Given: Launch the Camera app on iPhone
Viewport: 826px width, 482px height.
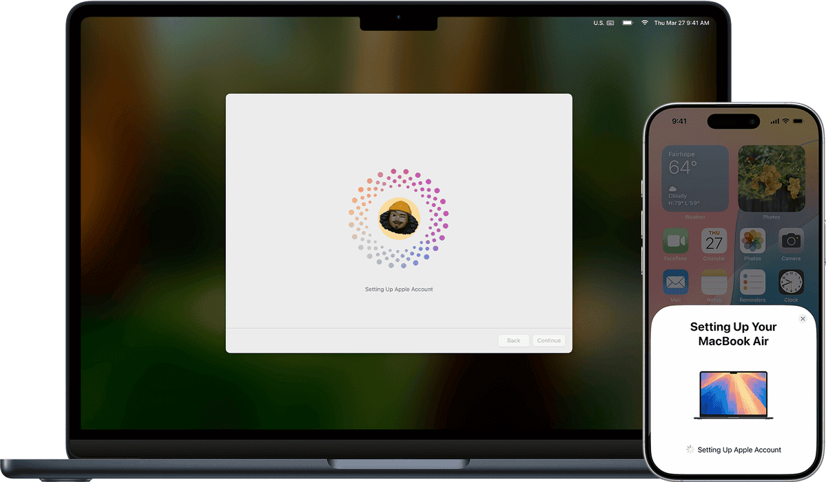Looking at the screenshot, I should coord(791,241).
